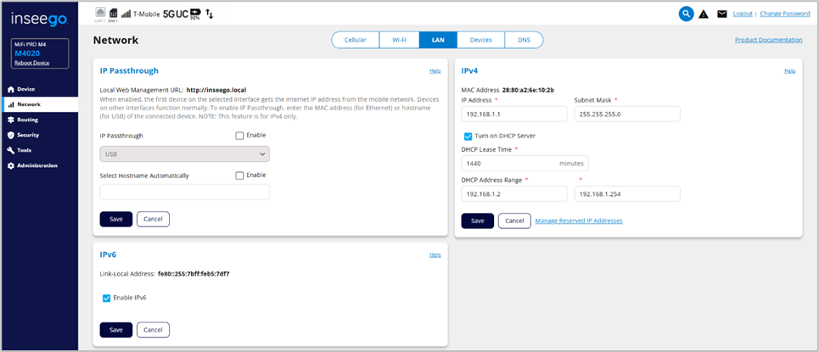Expand the USB interface dropdown

pos(184,154)
